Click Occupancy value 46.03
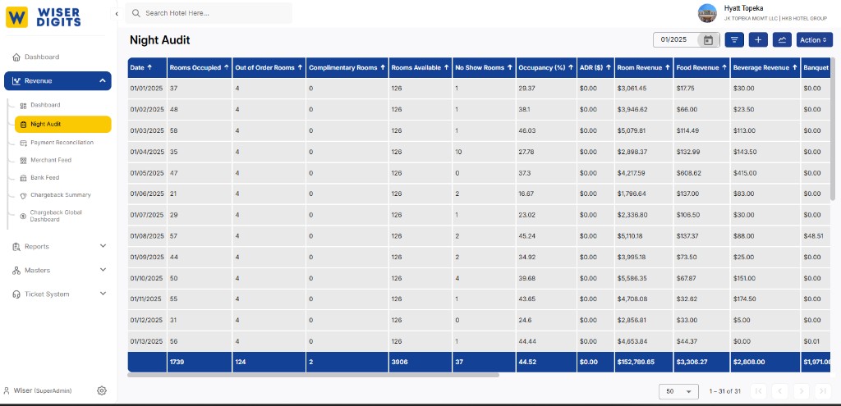 [x=526, y=130]
